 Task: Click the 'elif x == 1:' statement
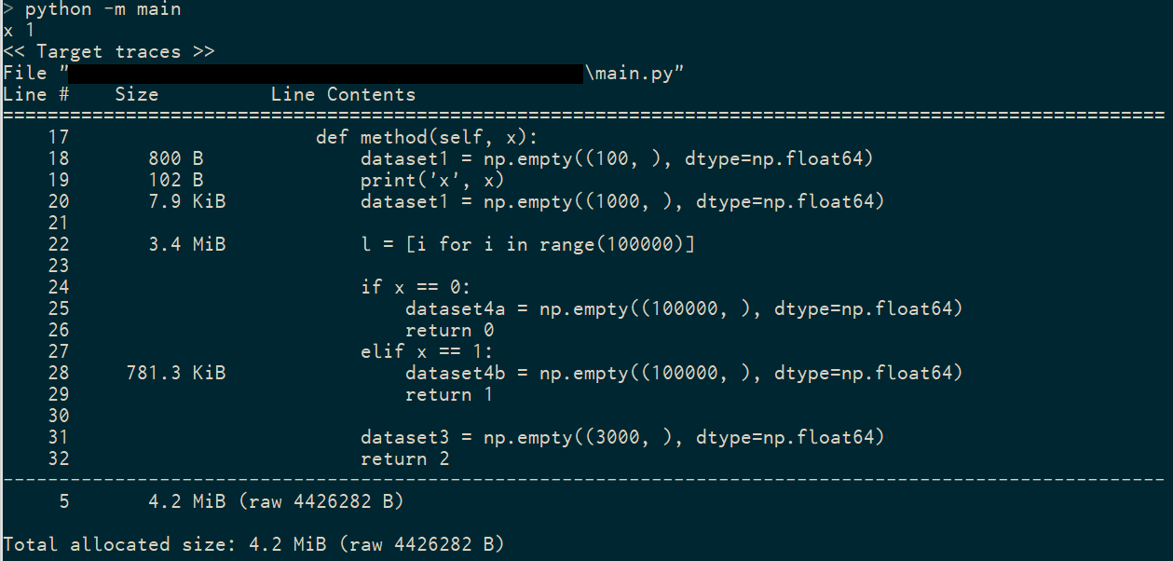[x=428, y=352]
